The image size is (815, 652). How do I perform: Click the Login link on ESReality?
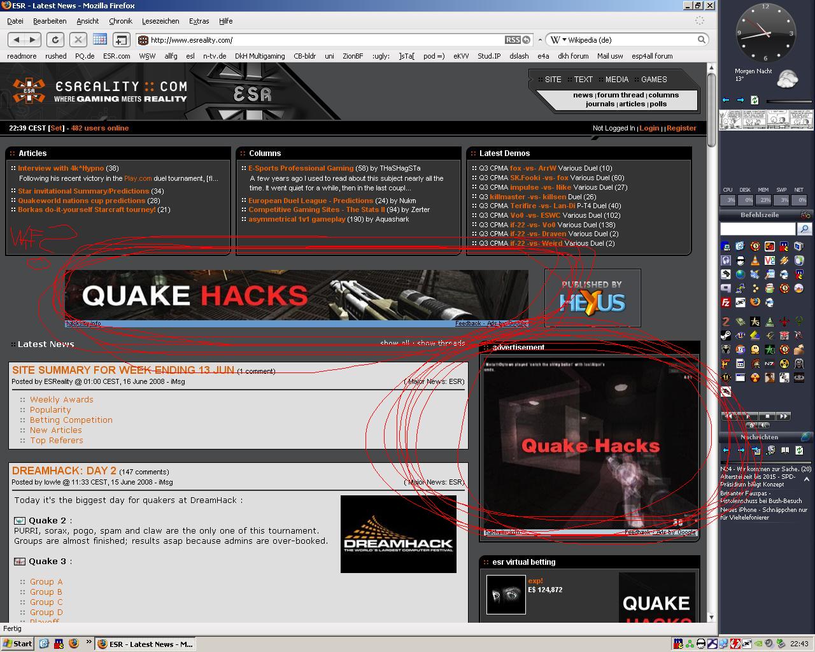649,128
